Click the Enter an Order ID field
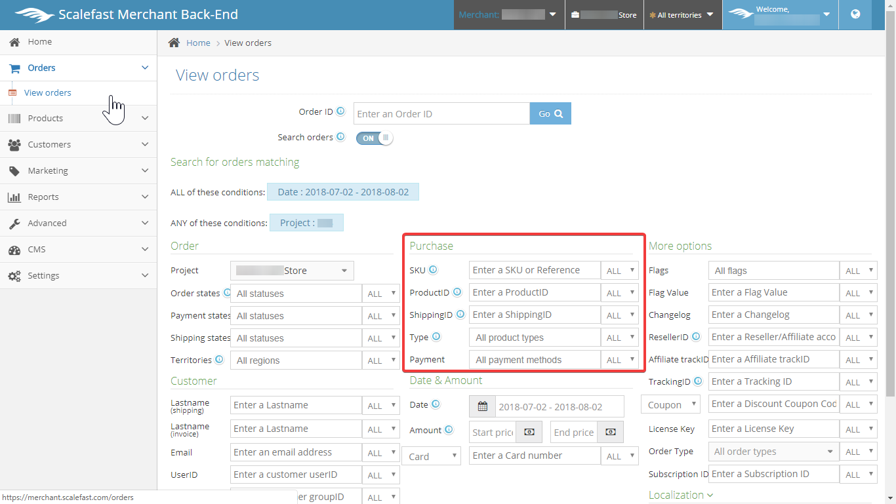The height and width of the screenshot is (504, 896). tap(441, 113)
